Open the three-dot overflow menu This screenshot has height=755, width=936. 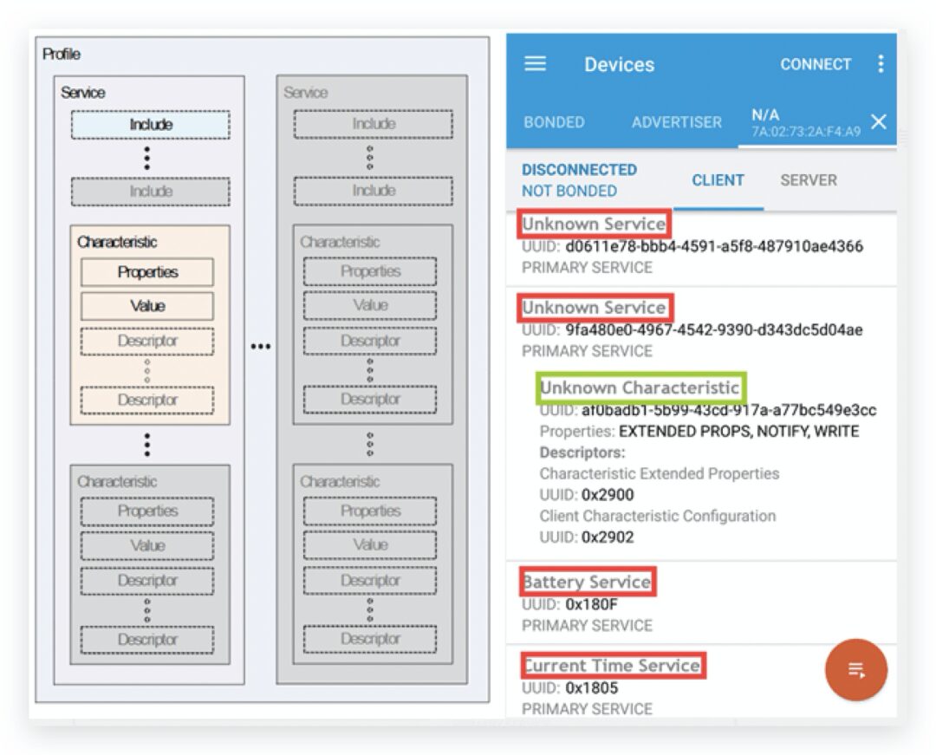click(881, 64)
